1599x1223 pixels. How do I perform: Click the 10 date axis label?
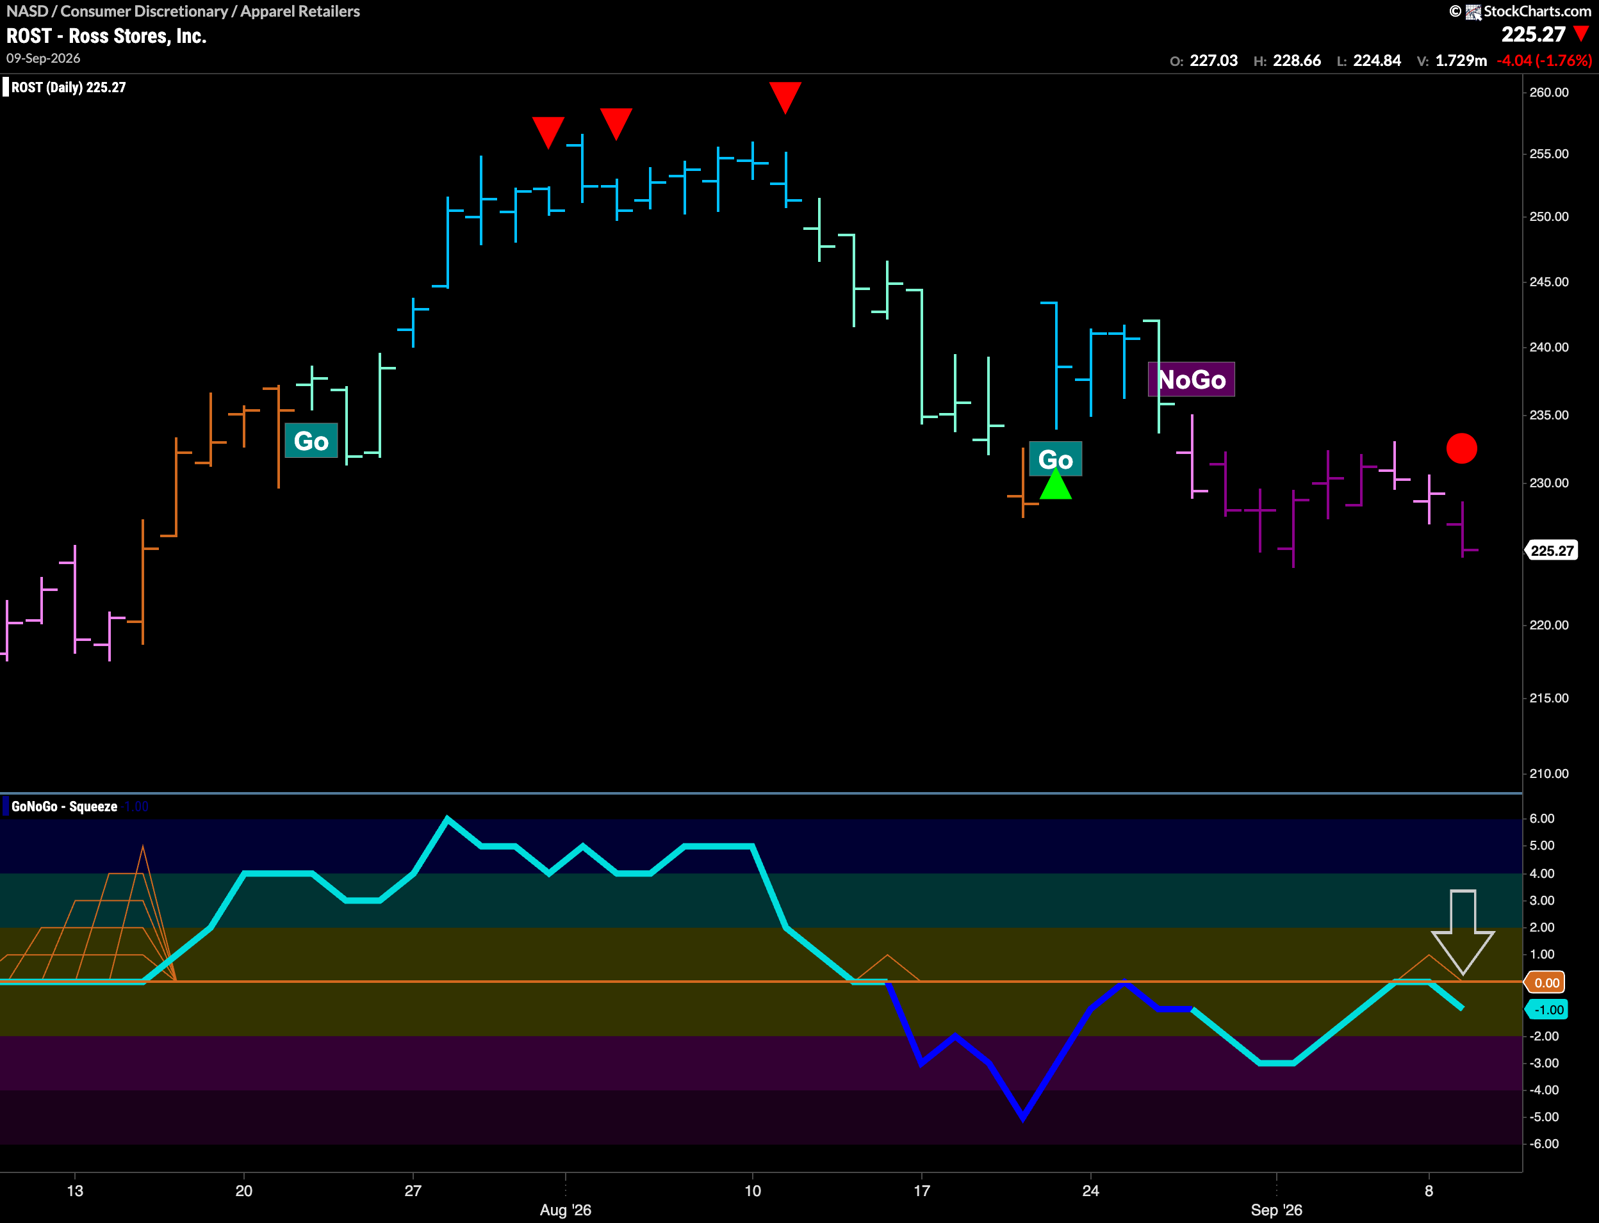pos(753,1191)
